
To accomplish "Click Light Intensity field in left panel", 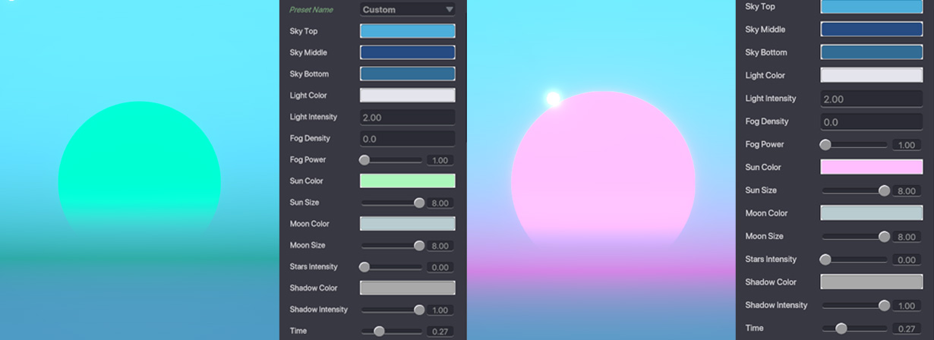I will pyautogui.click(x=407, y=117).
